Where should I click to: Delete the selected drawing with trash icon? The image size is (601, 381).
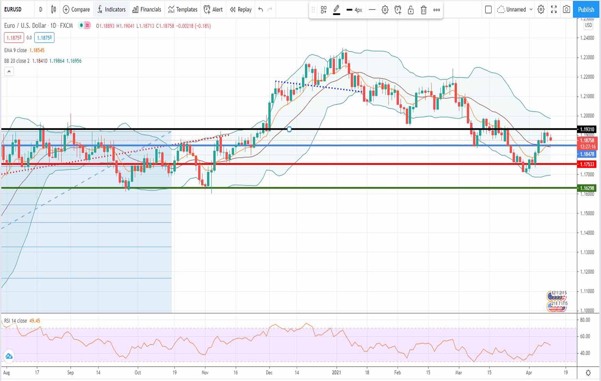423,10
